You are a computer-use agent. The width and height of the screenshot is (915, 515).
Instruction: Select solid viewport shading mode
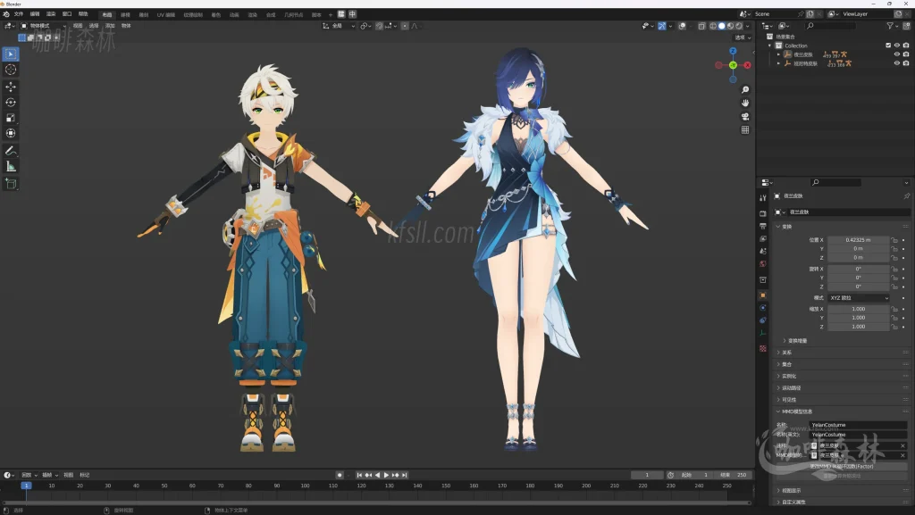point(722,26)
